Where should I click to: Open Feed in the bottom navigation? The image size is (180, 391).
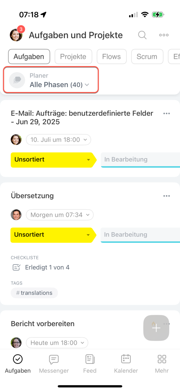pyautogui.click(x=90, y=364)
